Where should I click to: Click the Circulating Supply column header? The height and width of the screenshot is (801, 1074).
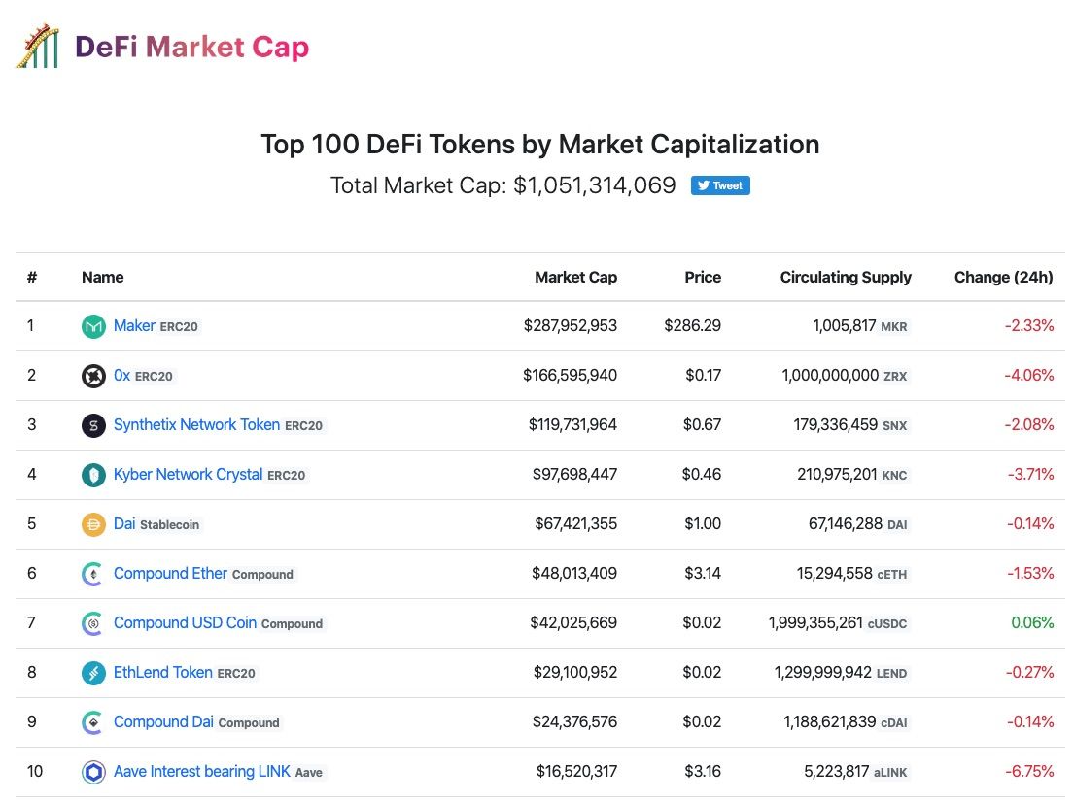845,277
